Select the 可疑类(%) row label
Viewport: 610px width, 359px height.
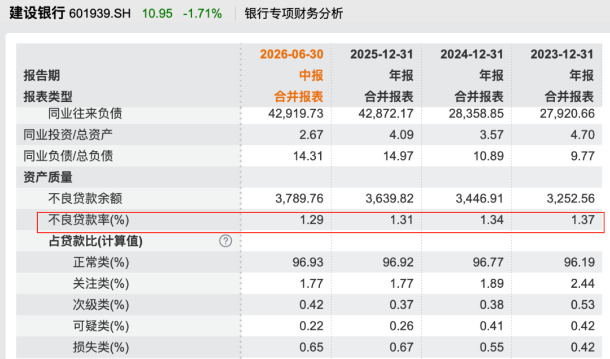(x=101, y=326)
